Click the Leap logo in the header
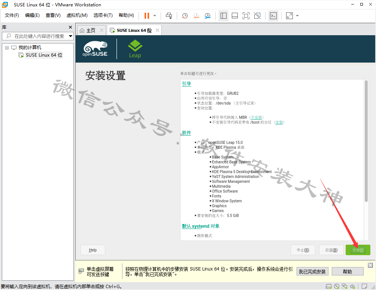Screen dimensions: 376x290 pos(135,49)
